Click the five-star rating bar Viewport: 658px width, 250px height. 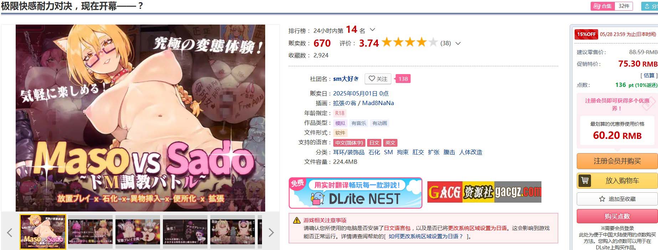coord(410,42)
